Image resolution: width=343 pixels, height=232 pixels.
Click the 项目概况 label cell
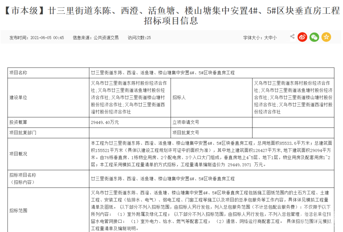pos(18,154)
